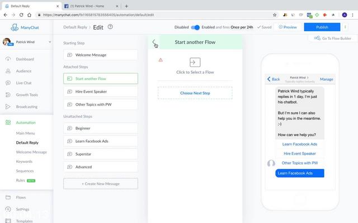Click Other Topics with PW preview button

point(300,163)
